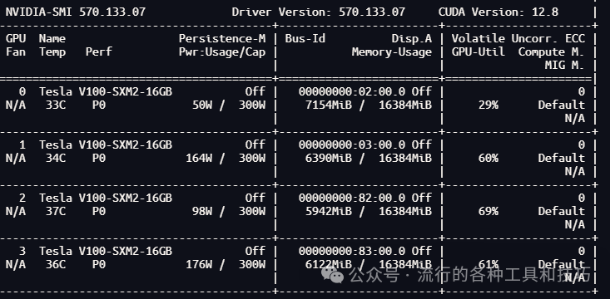Click GPU utilization value 29%

(488, 105)
